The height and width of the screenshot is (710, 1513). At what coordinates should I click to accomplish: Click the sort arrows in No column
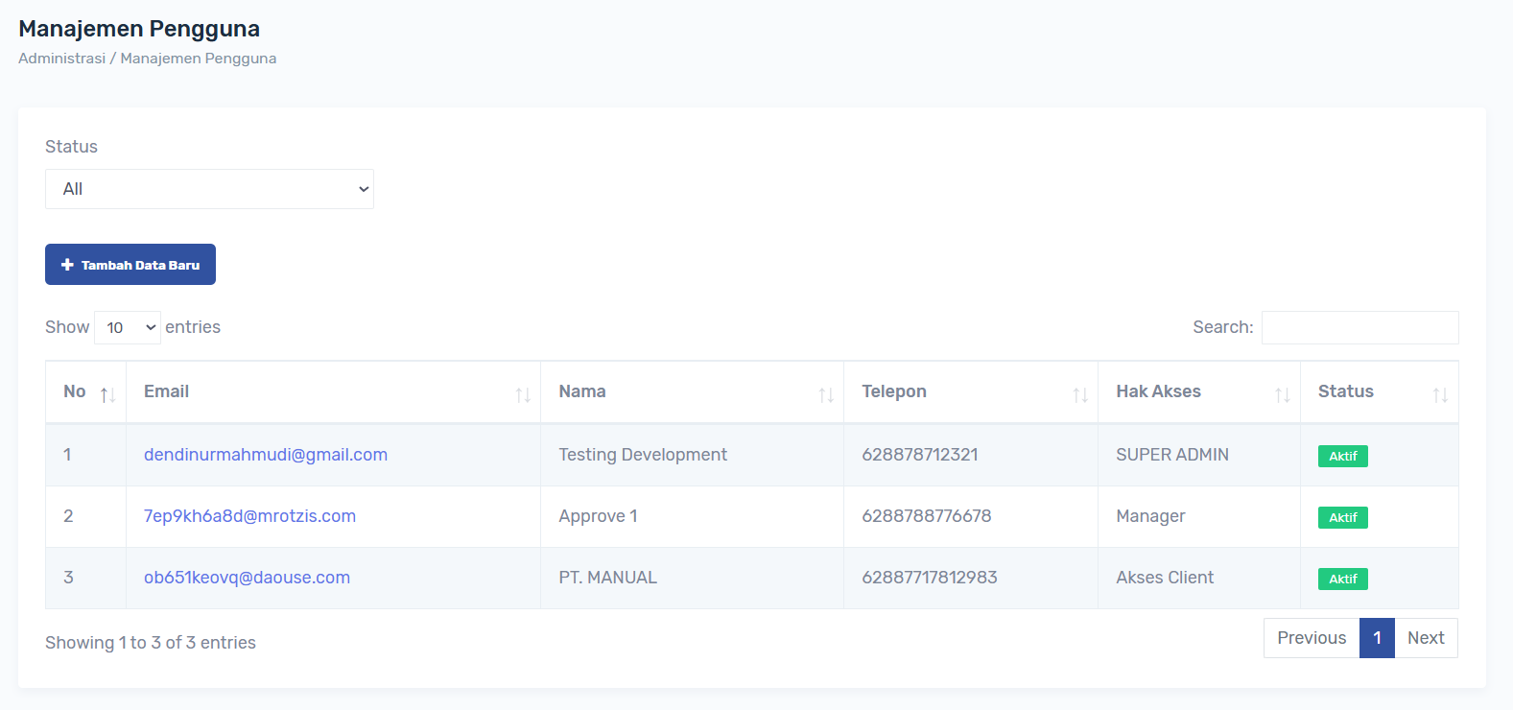pyautogui.click(x=107, y=394)
